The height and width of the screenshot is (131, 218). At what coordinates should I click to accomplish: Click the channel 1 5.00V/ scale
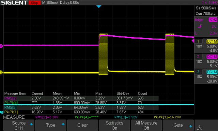coord(212,46)
